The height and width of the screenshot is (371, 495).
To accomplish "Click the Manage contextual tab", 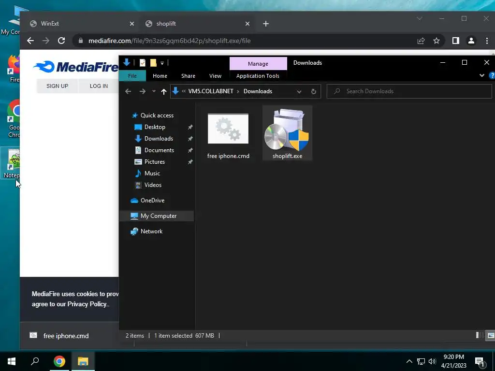I will pos(258,64).
